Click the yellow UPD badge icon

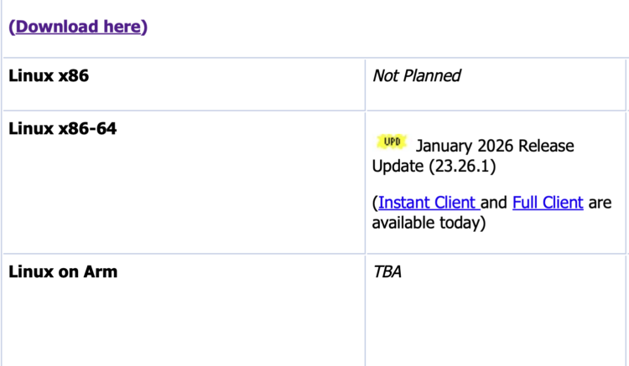[390, 143]
